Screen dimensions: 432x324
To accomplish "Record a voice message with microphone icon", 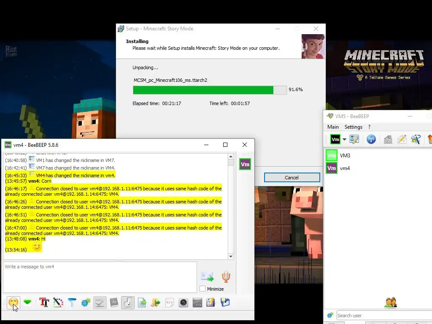I will [226, 277].
